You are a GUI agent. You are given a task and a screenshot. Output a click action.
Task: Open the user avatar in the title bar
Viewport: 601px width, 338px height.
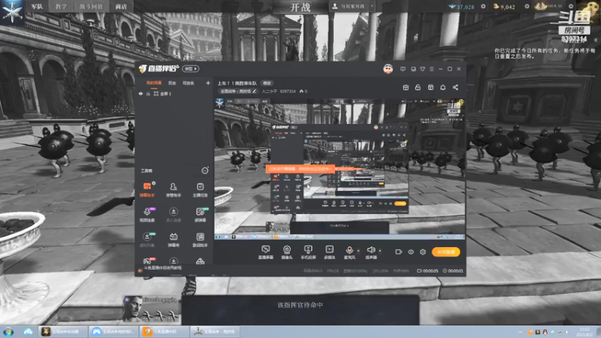(x=388, y=69)
